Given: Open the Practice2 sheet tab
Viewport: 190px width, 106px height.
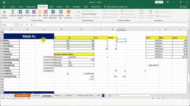Looking at the screenshot, I should (69, 95).
